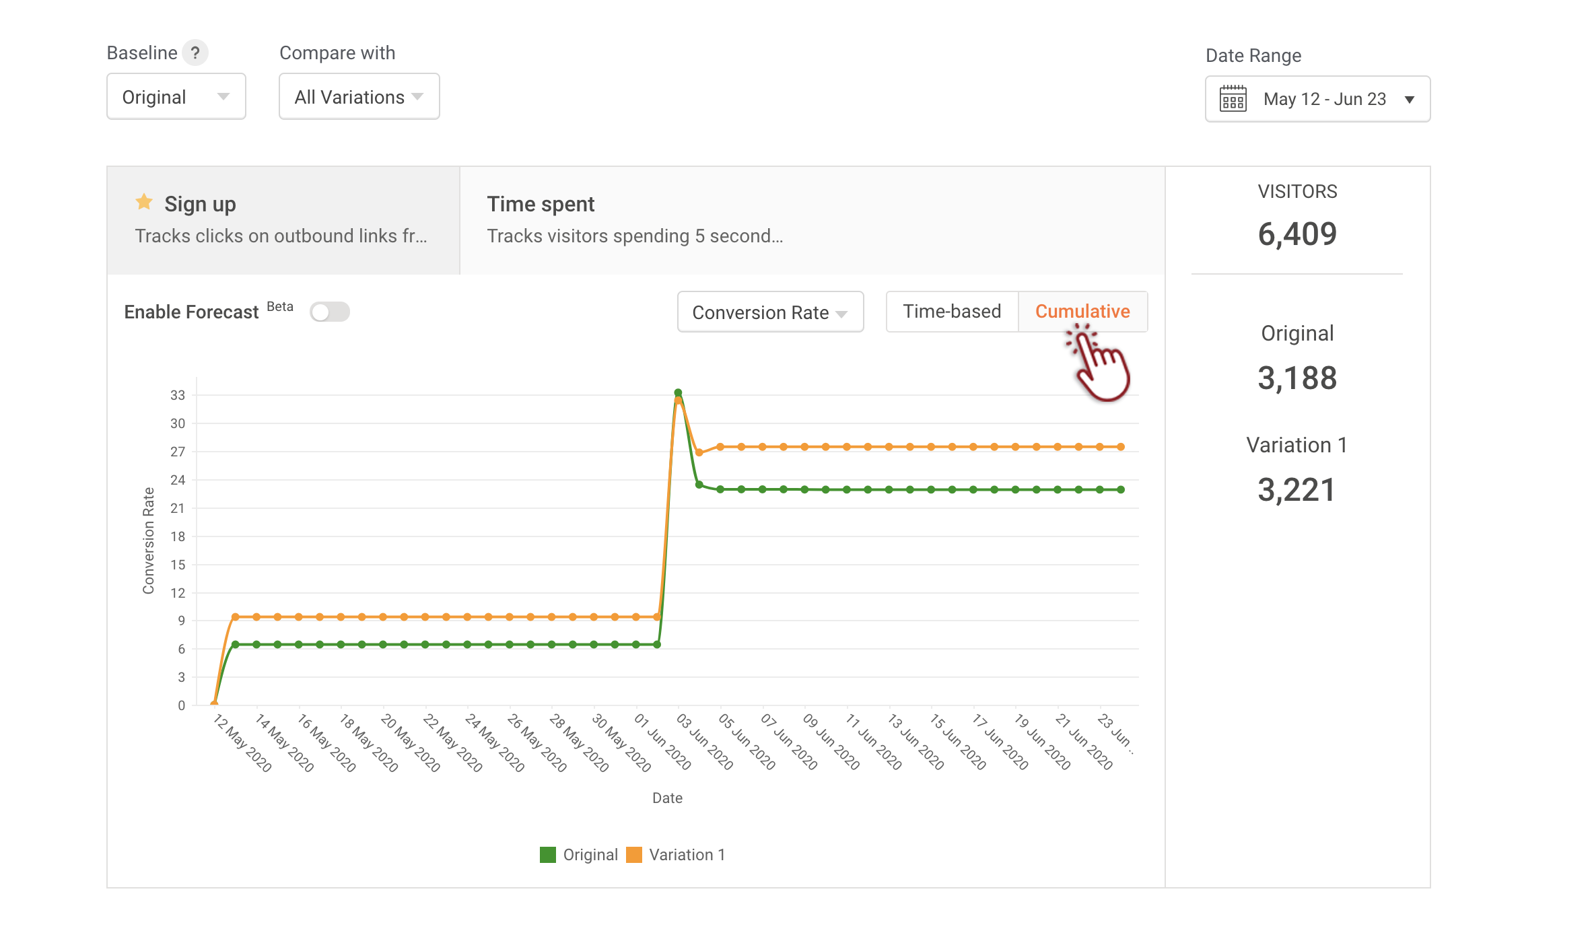The width and height of the screenshot is (1590, 941).
Task: Click the Baseline help question mark icon
Action: tap(195, 53)
